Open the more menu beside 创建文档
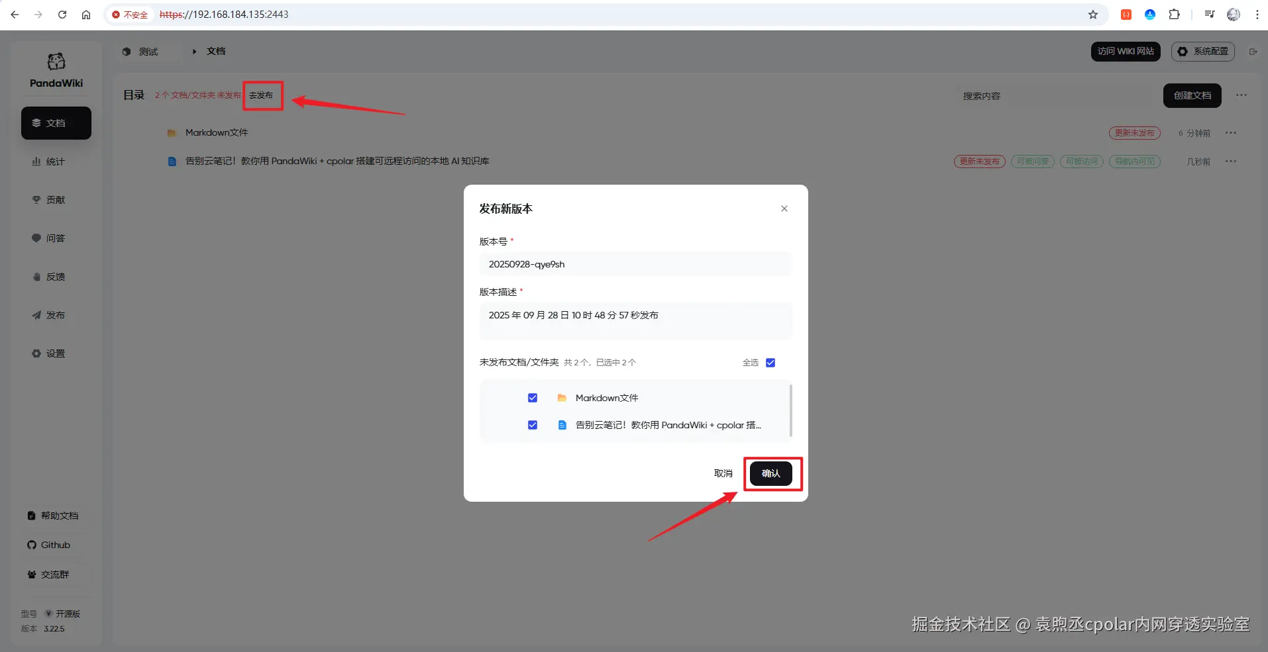1268x652 pixels. pos(1242,95)
